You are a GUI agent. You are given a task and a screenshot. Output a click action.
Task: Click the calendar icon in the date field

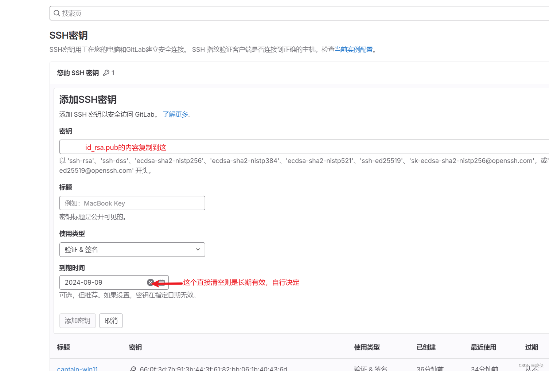point(161,282)
